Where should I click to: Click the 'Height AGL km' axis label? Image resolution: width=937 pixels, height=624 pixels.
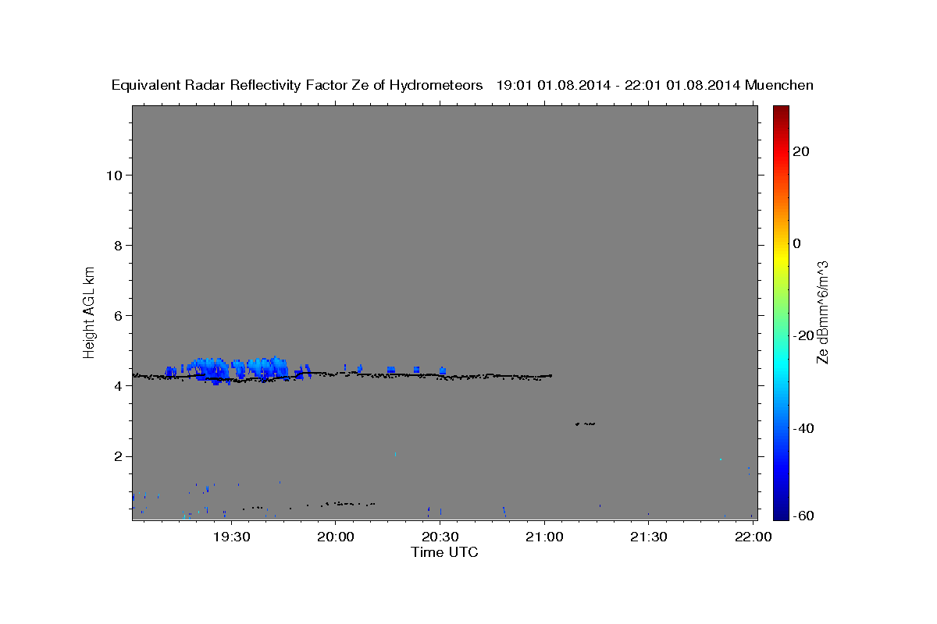[90, 311]
